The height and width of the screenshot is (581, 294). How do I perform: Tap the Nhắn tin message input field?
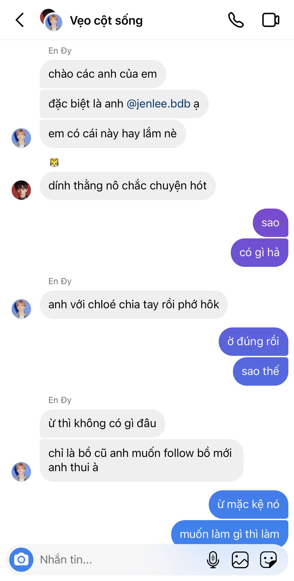(x=121, y=560)
